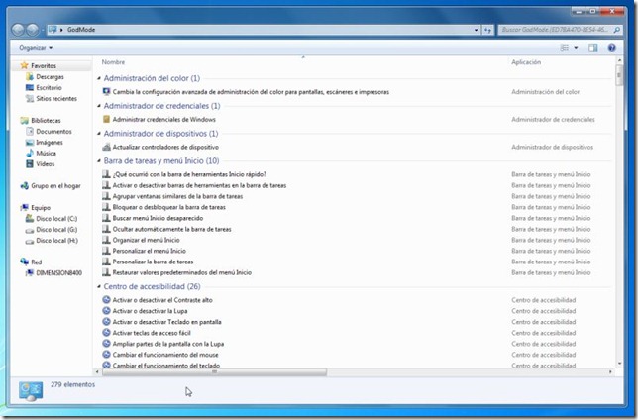
Task: Select Buscar menú Inicio desaparecido
Action: tap(158, 218)
